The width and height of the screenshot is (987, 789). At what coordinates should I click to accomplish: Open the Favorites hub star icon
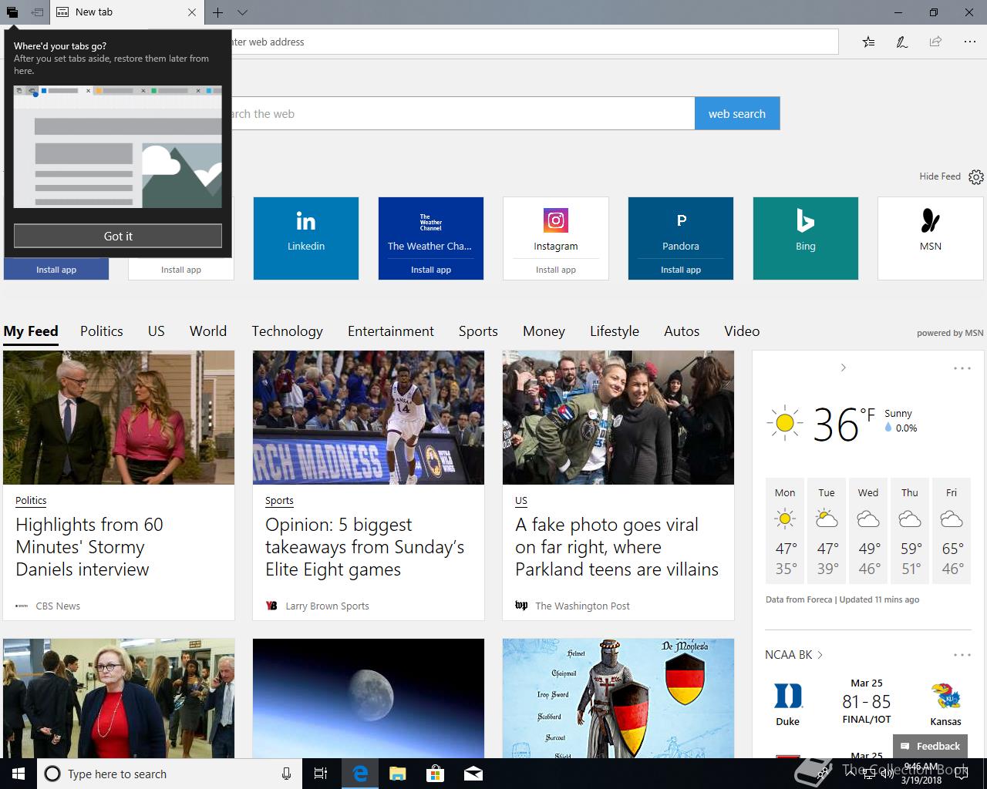click(x=868, y=42)
